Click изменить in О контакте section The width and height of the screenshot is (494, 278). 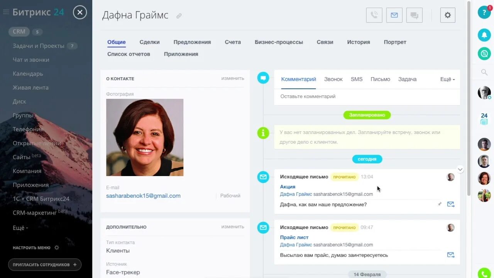point(233,78)
